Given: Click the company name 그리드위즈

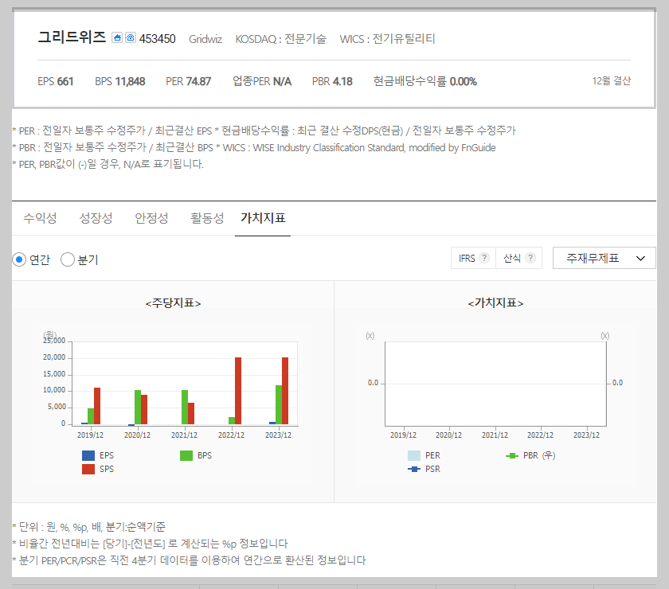Looking at the screenshot, I should point(72,37).
